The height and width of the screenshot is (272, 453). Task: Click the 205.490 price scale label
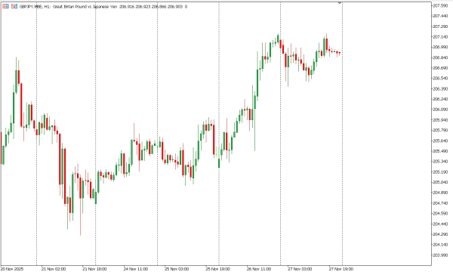pos(439,151)
